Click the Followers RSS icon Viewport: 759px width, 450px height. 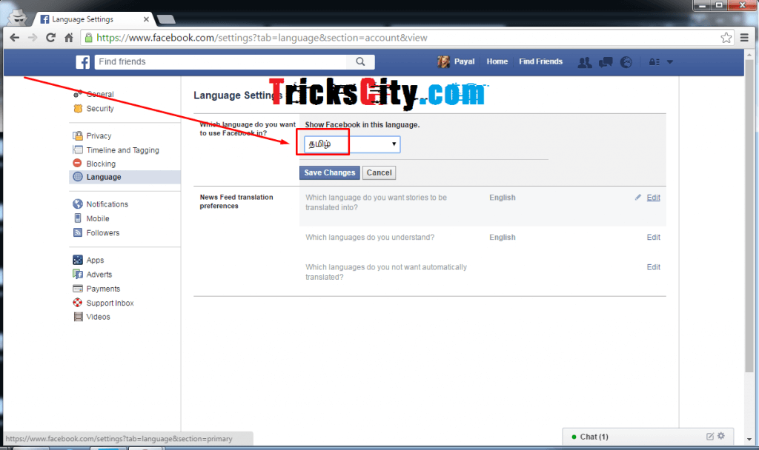click(77, 232)
